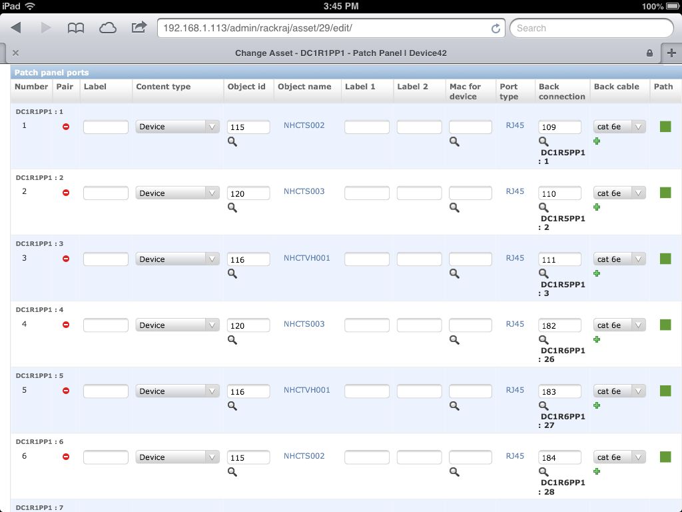Open NHCTS002 link in port 1 row
The width and height of the screenshot is (682, 512).
(304, 125)
